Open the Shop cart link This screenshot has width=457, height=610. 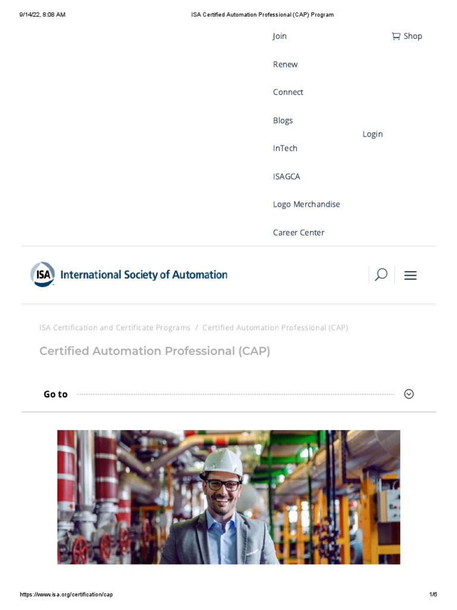click(406, 36)
